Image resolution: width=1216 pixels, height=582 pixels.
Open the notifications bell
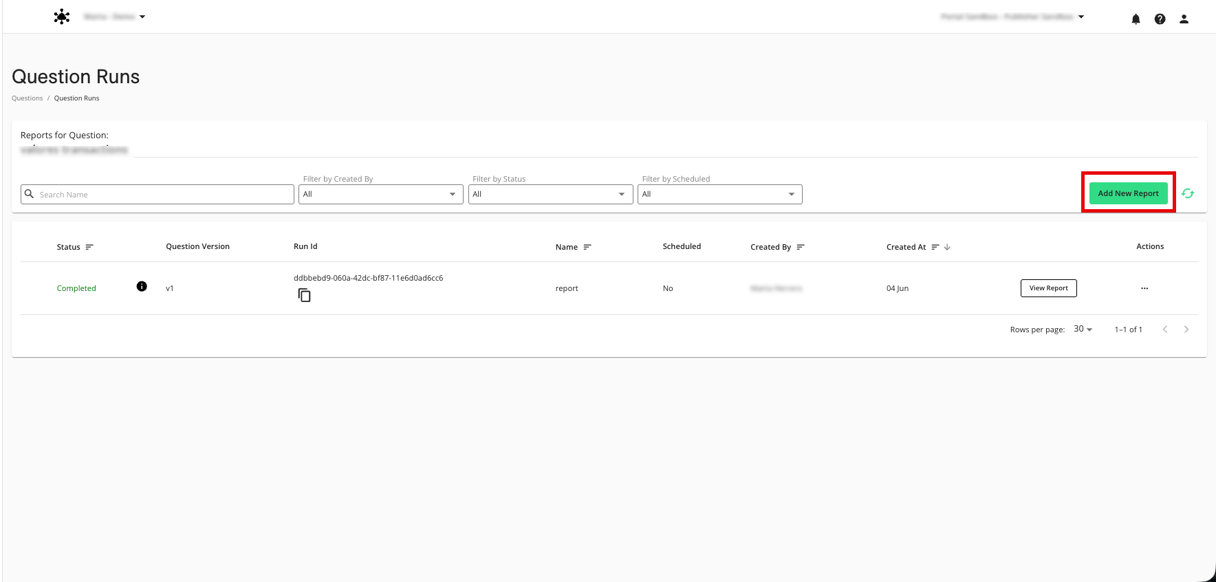1136,19
